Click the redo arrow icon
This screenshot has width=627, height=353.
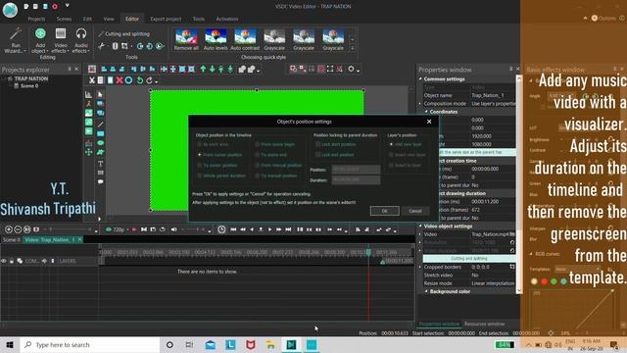point(149,80)
